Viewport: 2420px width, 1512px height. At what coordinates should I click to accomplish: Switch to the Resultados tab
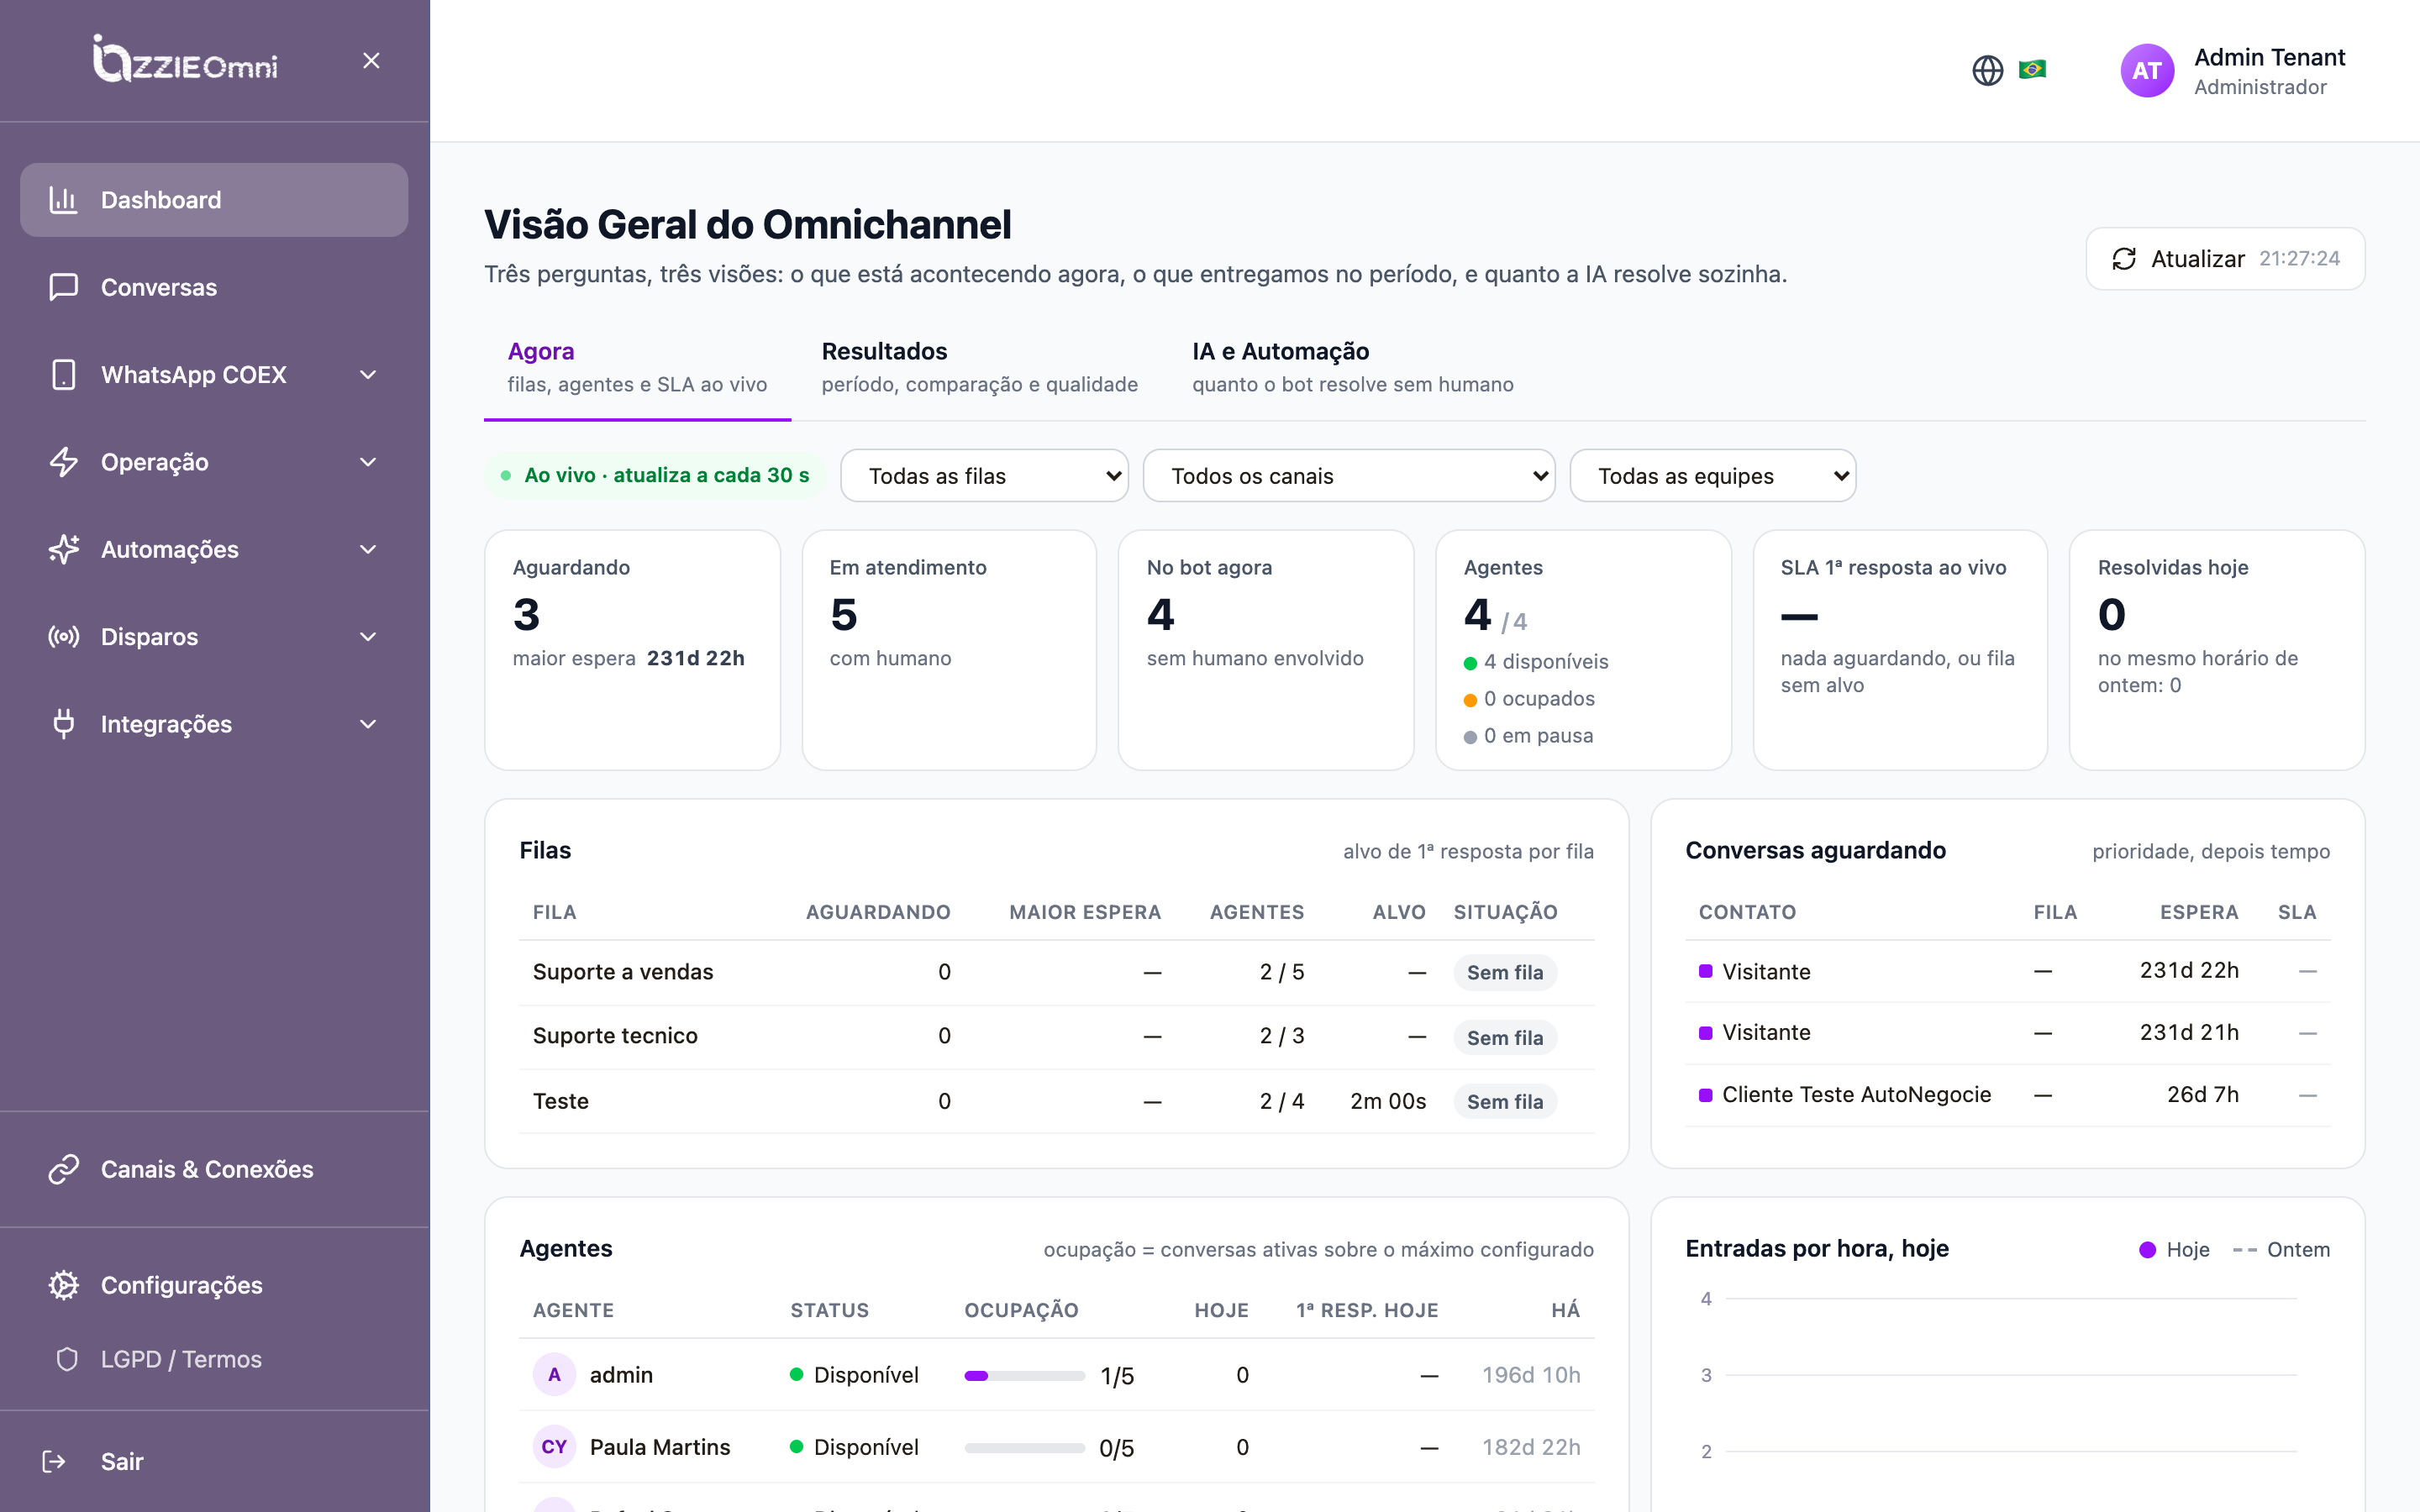tap(979, 367)
